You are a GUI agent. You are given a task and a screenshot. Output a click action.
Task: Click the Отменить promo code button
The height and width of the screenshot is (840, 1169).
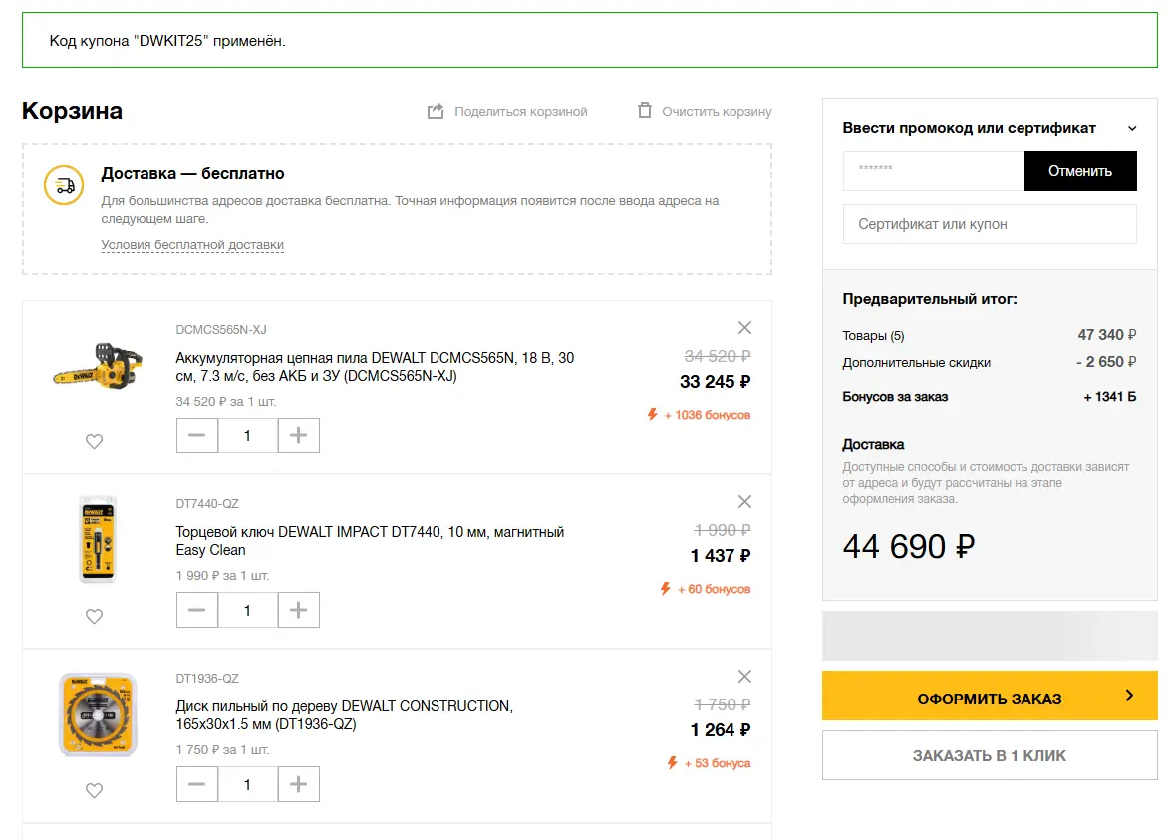click(1080, 171)
